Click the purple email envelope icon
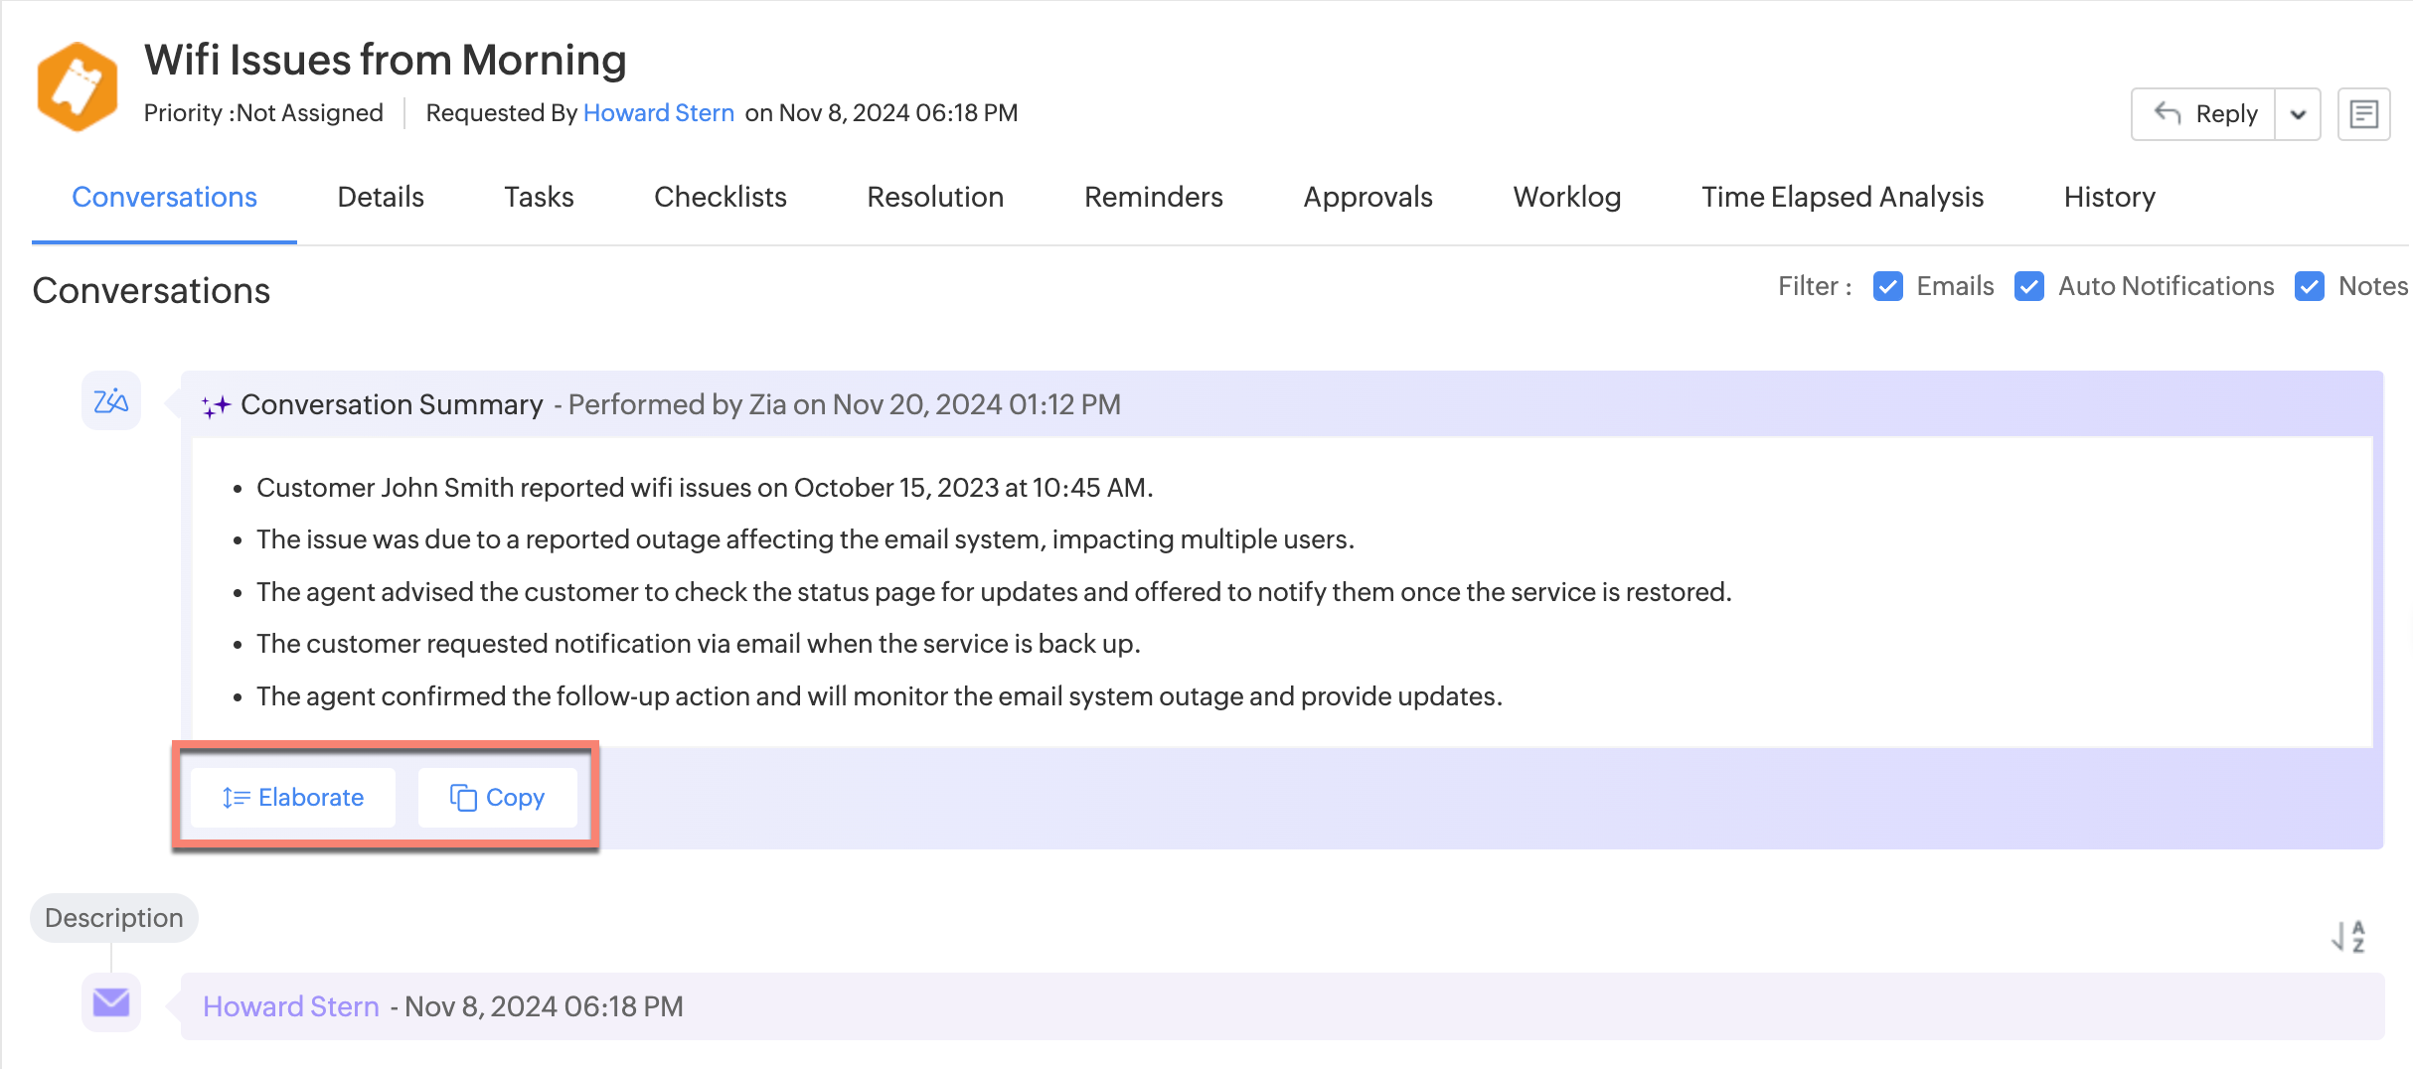Screen dimensions: 2413x1069 click(111, 1002)
